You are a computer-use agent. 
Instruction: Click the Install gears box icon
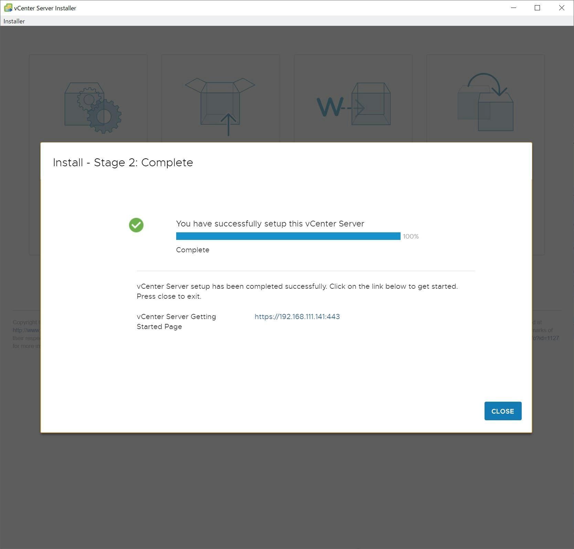[x=93, y=108]
